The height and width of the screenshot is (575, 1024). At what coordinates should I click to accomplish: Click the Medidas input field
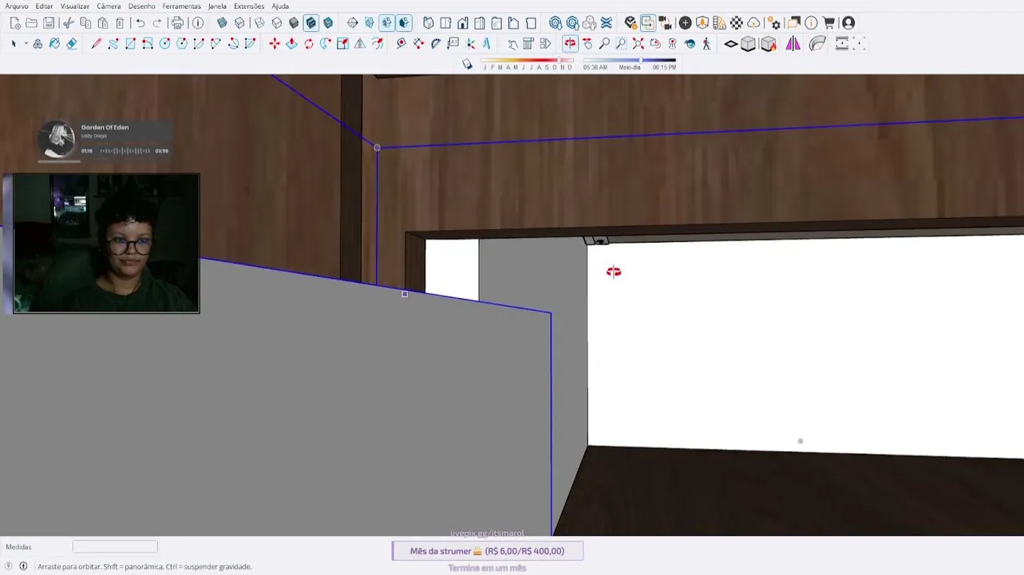(x=115, y=547)
